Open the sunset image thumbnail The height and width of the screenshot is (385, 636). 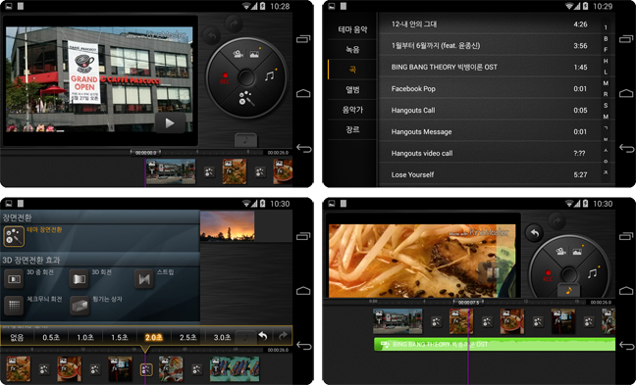[227, 225]
